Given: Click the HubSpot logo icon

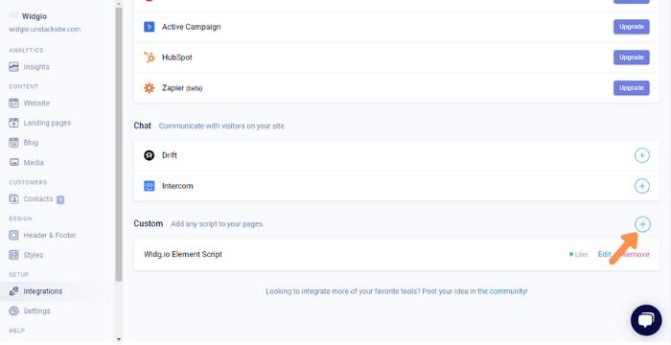Looking at the screenshot, I should coord(149,57).
